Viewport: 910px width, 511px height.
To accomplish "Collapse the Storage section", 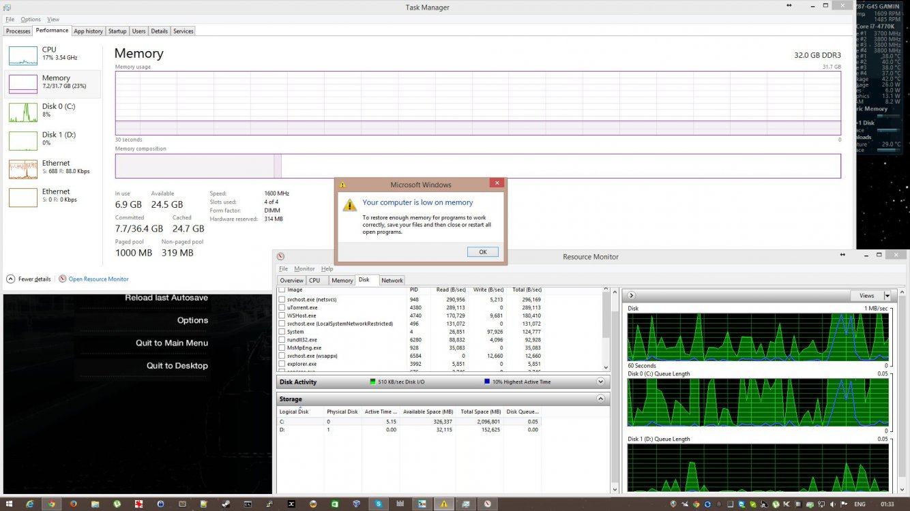I will 600,399.
